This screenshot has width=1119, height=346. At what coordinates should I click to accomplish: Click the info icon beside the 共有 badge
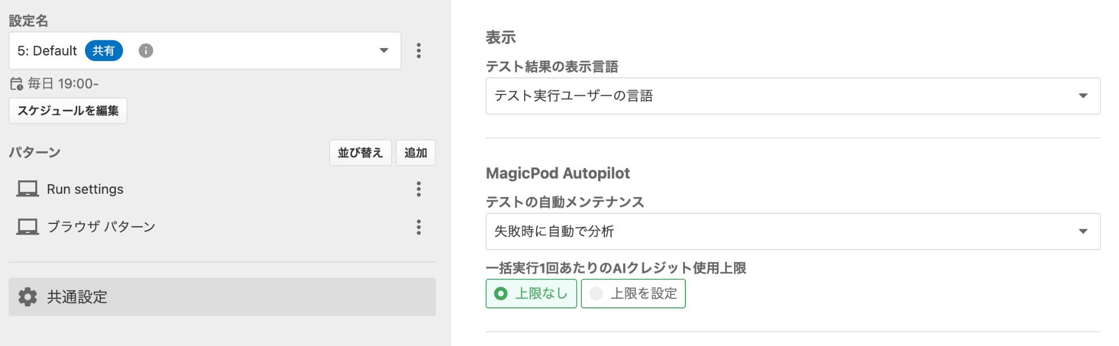pos(145,51)
